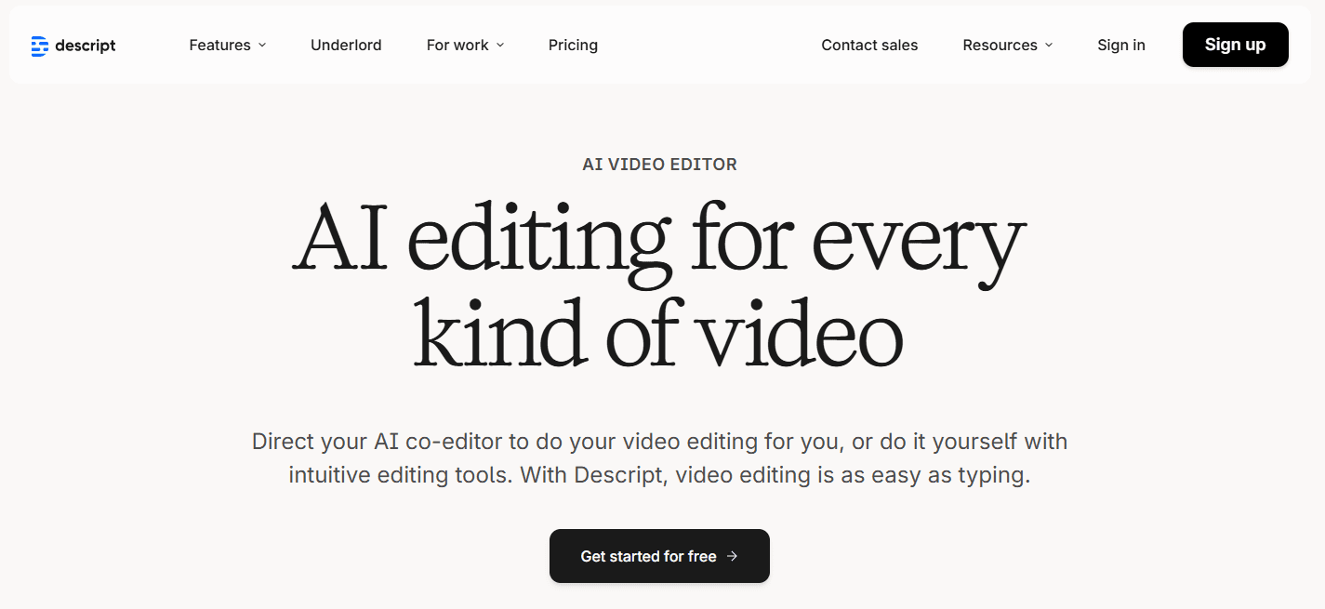Click the 'kind of video' headline line
Screen dimensions: 1325x609
pyautogui.click(x=659, y=334)
